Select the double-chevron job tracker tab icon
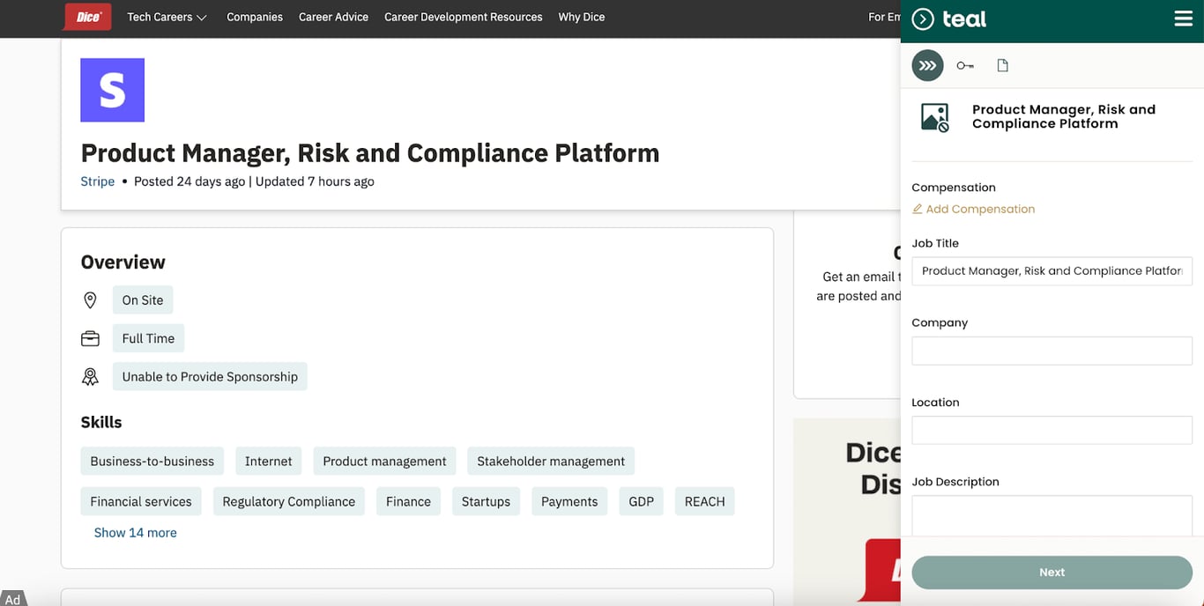1204x606 pixels. pos(927,65)
